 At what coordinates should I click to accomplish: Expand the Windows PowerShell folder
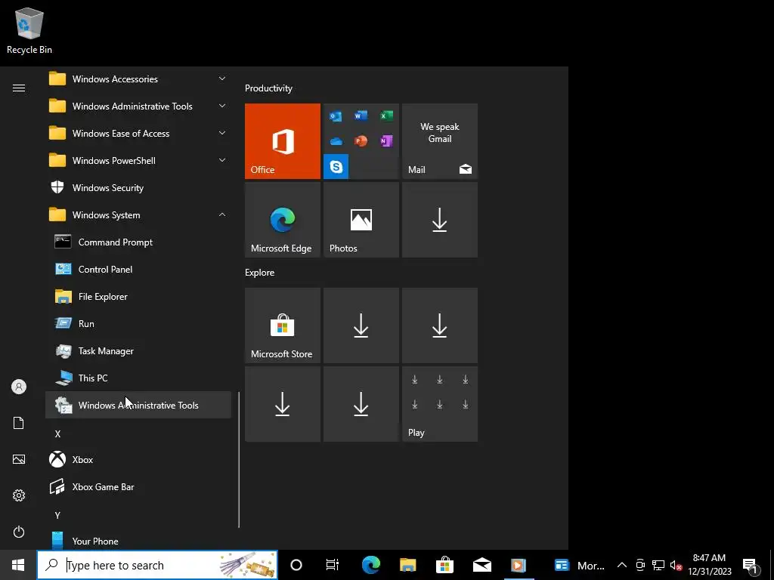click(x=138, y=160)
